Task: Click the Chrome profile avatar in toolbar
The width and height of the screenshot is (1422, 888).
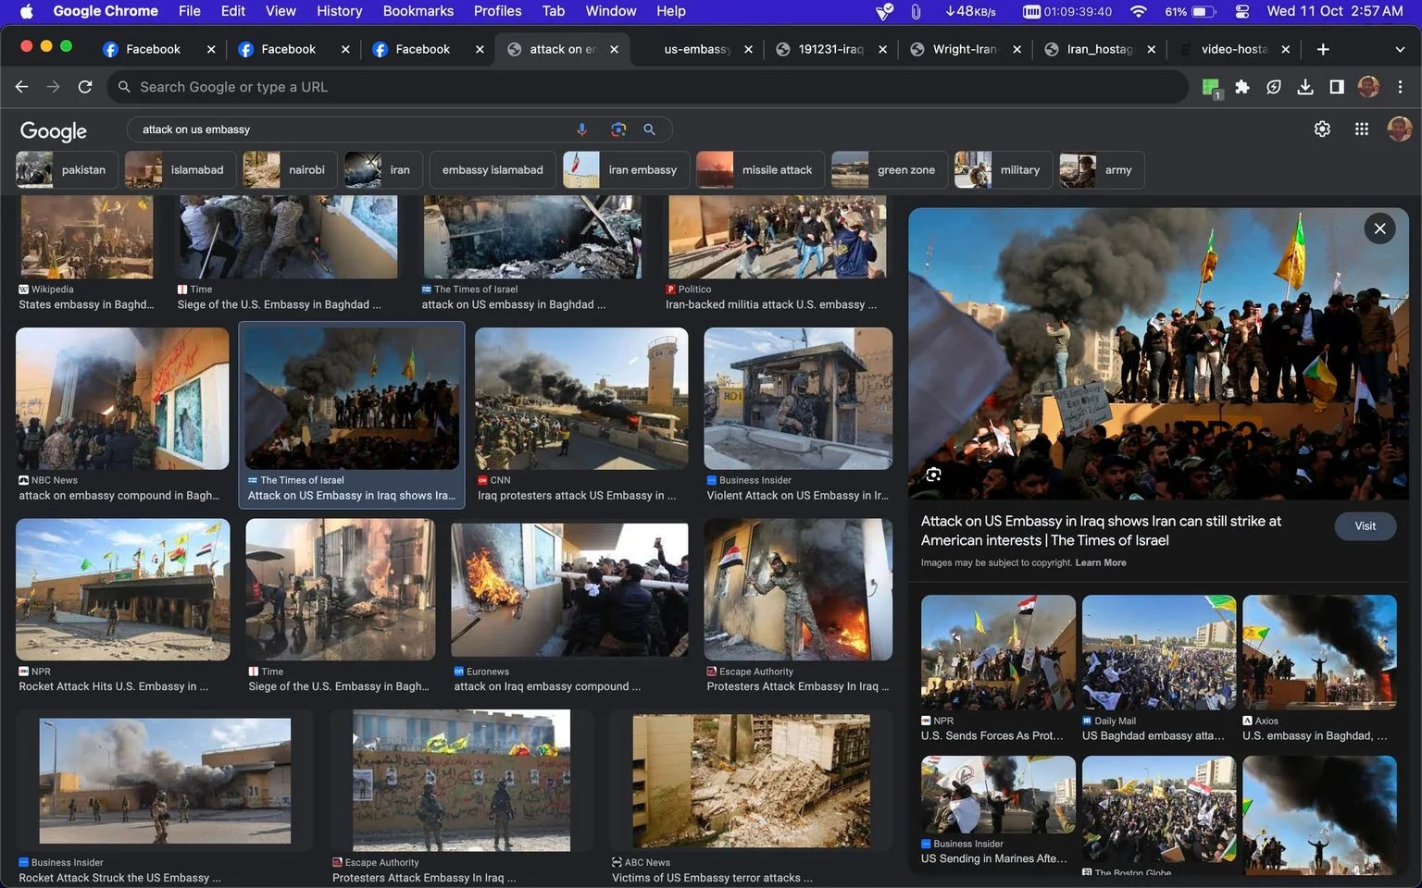Action: coord(1368,87)
